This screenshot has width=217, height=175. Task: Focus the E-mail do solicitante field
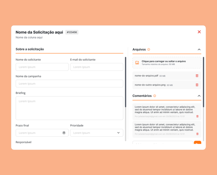click(x=97, y=67)
